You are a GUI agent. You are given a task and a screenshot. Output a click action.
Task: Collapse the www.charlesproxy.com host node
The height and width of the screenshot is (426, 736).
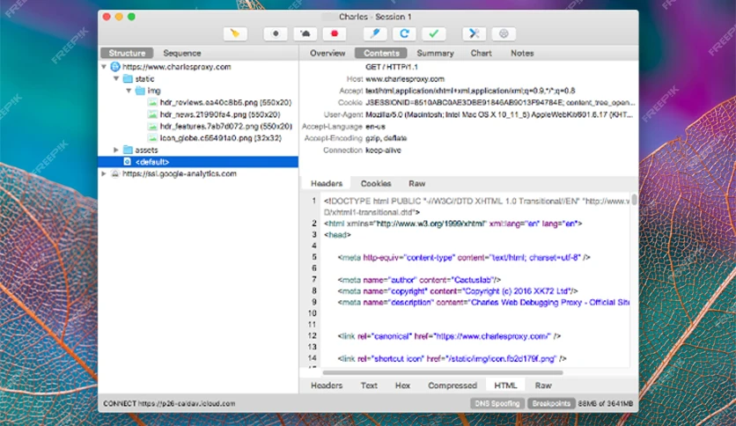104,67
